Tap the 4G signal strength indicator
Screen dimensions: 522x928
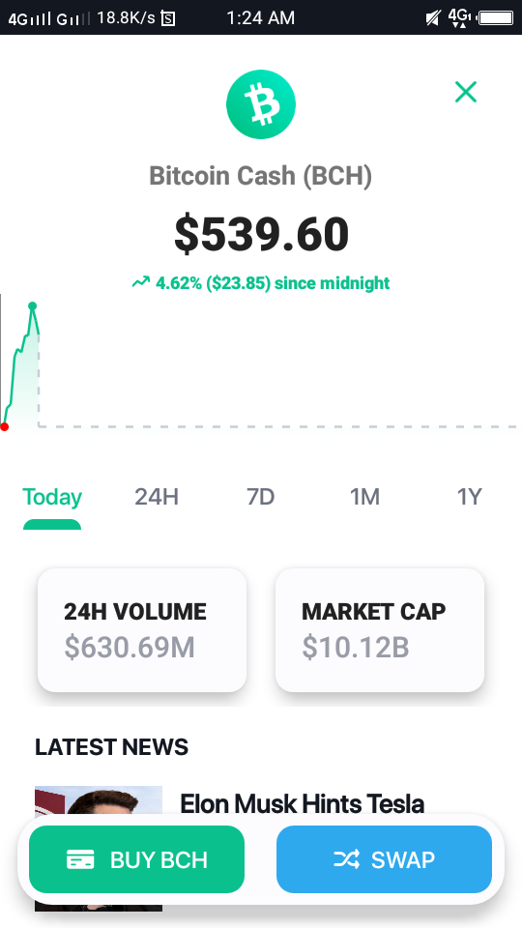30,18
